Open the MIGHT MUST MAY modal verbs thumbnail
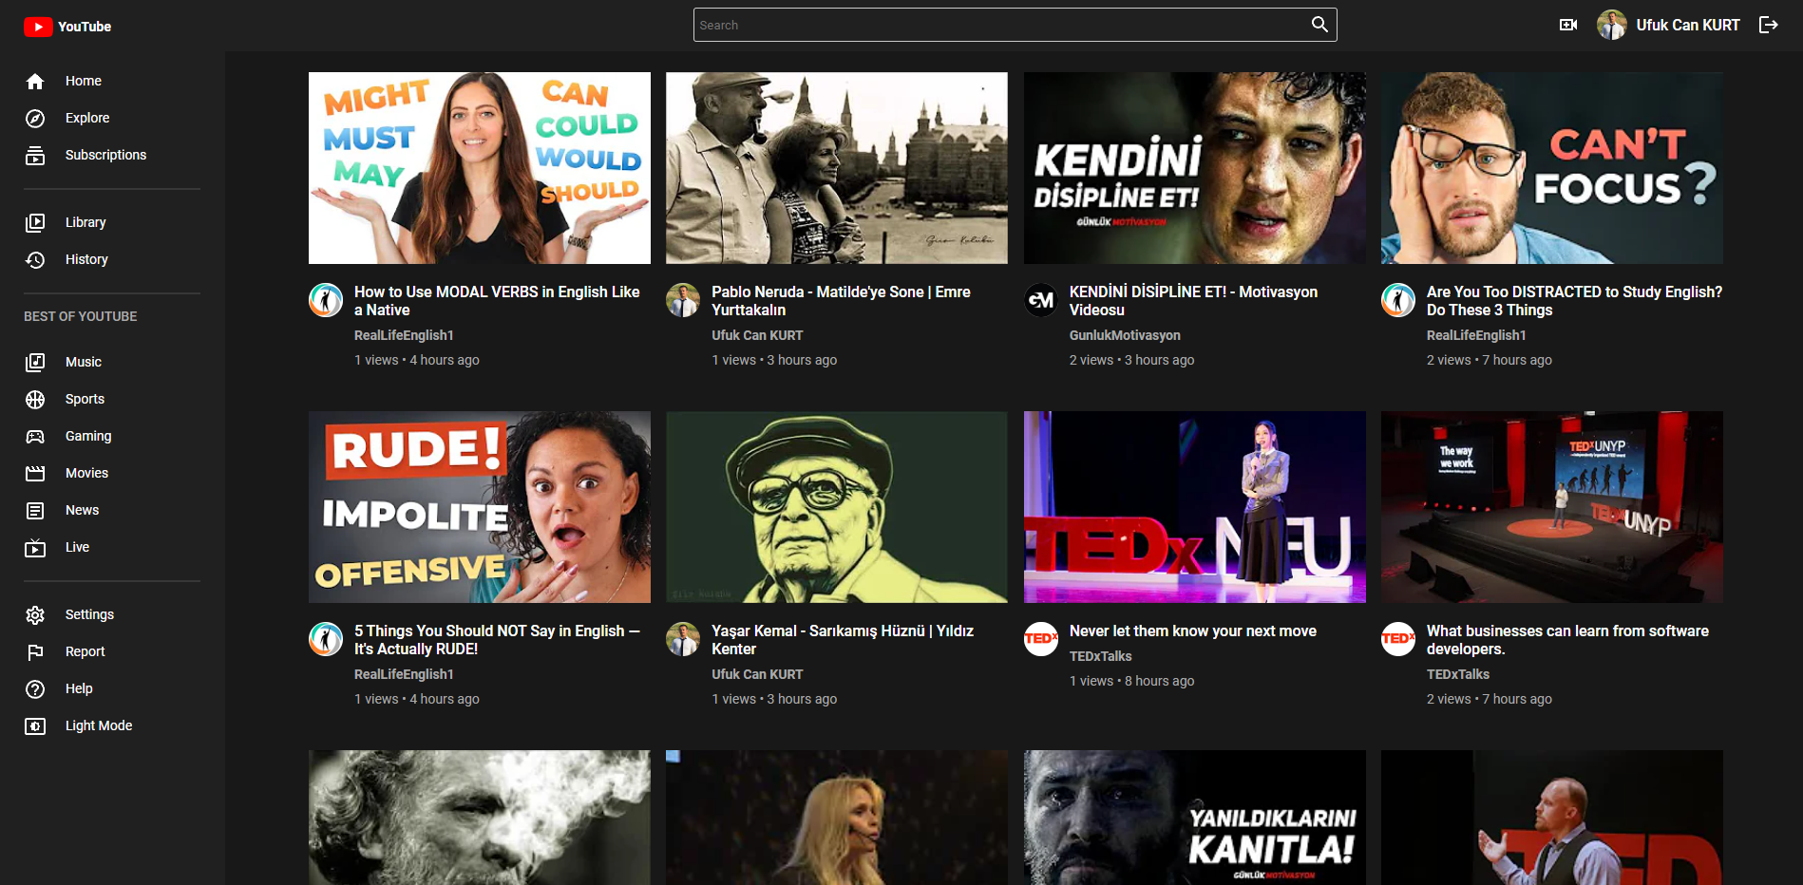This screenshot has width=1803, height=885. [x=480, y=168]
